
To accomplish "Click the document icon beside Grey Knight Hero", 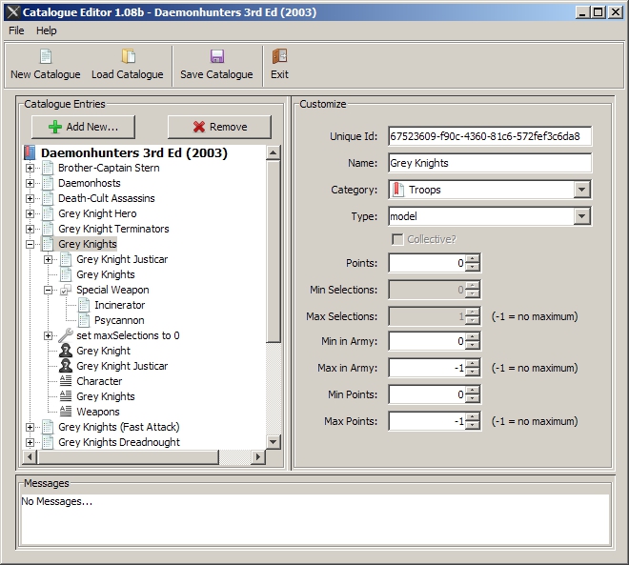I will pyautogui.click(x=48, y=213).
